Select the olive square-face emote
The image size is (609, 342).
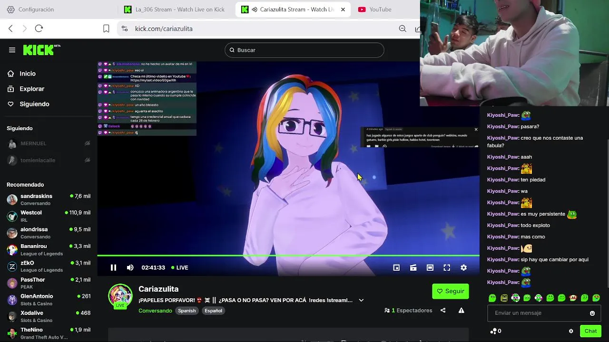coord(504,298)
